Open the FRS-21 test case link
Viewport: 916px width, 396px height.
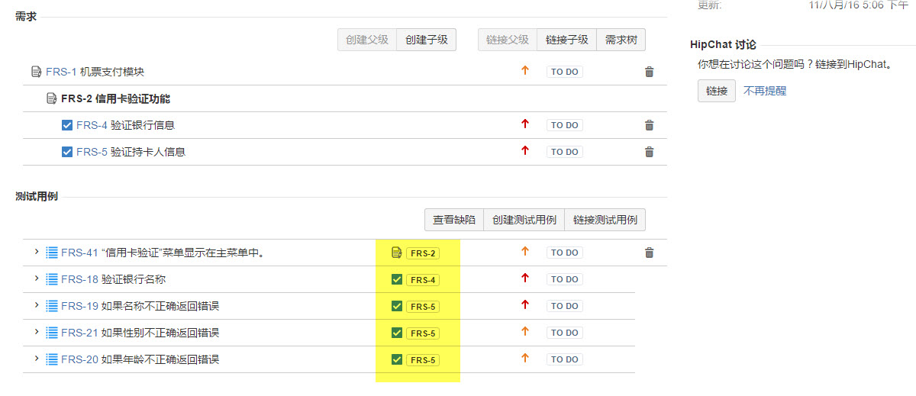79,333
